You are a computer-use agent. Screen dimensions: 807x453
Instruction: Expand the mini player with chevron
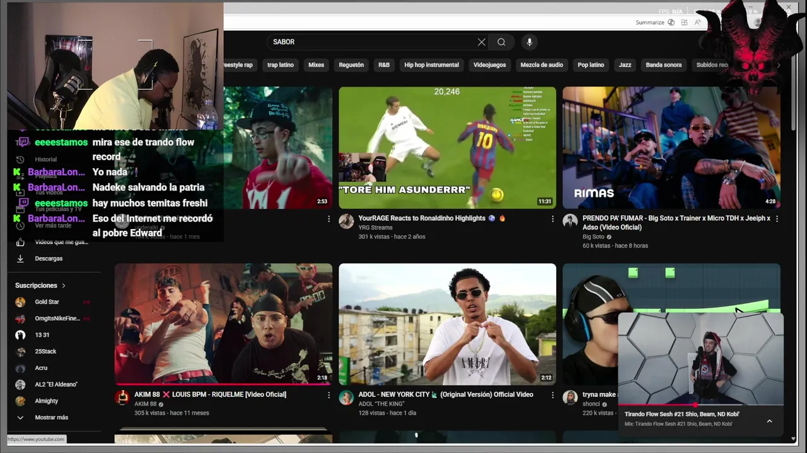(x=769, y=421)
